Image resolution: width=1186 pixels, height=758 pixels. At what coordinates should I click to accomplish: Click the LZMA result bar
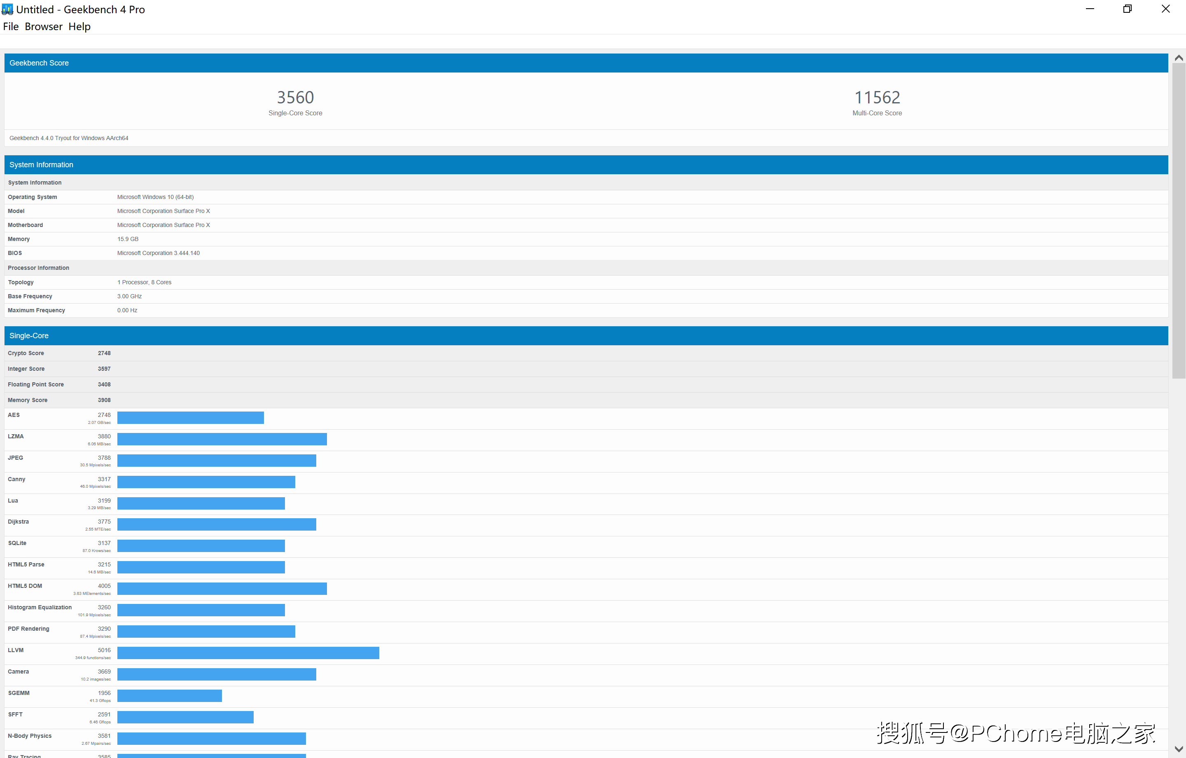pyautogui.click(x=222, y=439)
